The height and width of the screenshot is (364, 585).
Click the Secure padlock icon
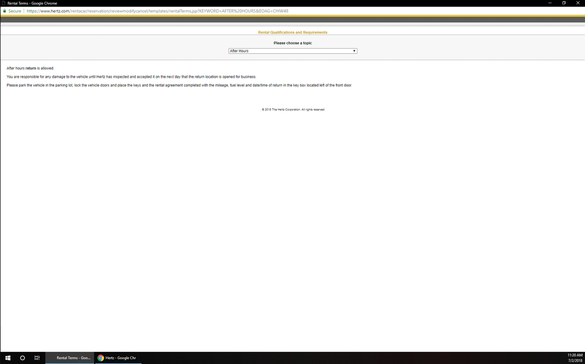[x=4, y=11]
